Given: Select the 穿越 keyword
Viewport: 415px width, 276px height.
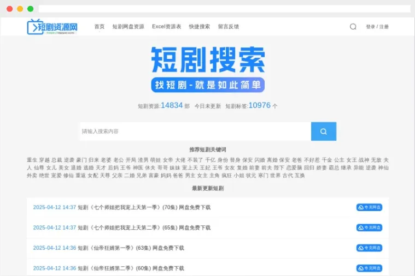Looking at the screenshot, I should pos(44,160).
